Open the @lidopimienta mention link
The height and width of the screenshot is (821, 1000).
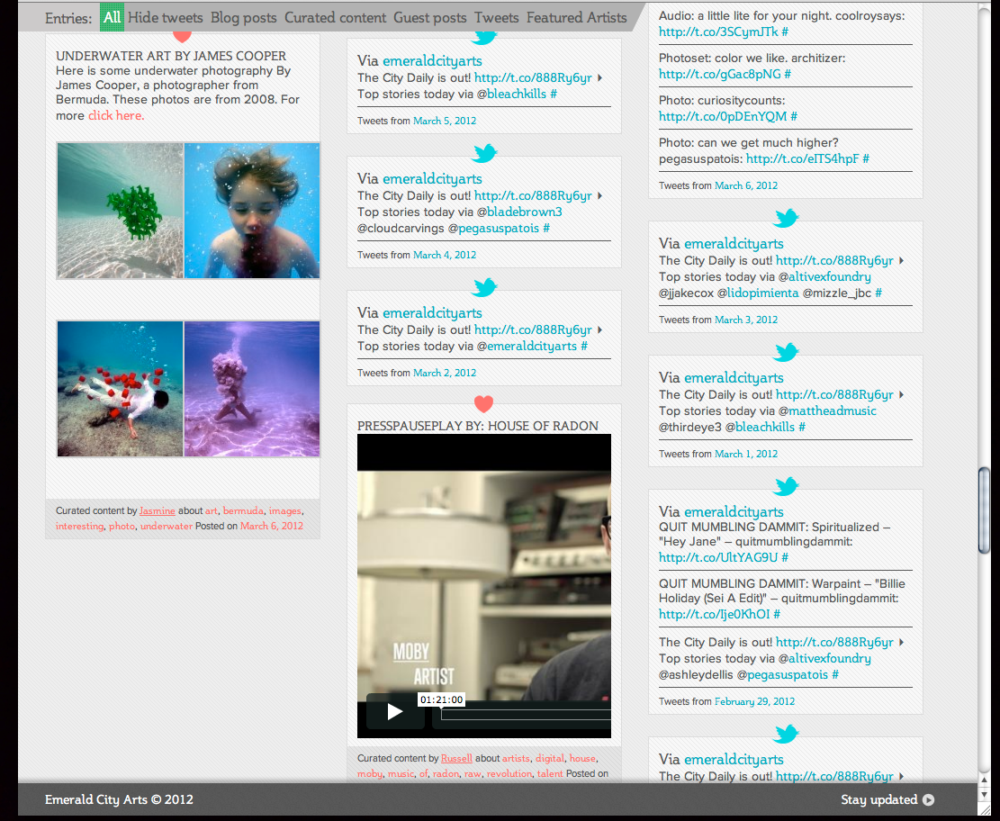pyautogui.click(x=762, y=293)
